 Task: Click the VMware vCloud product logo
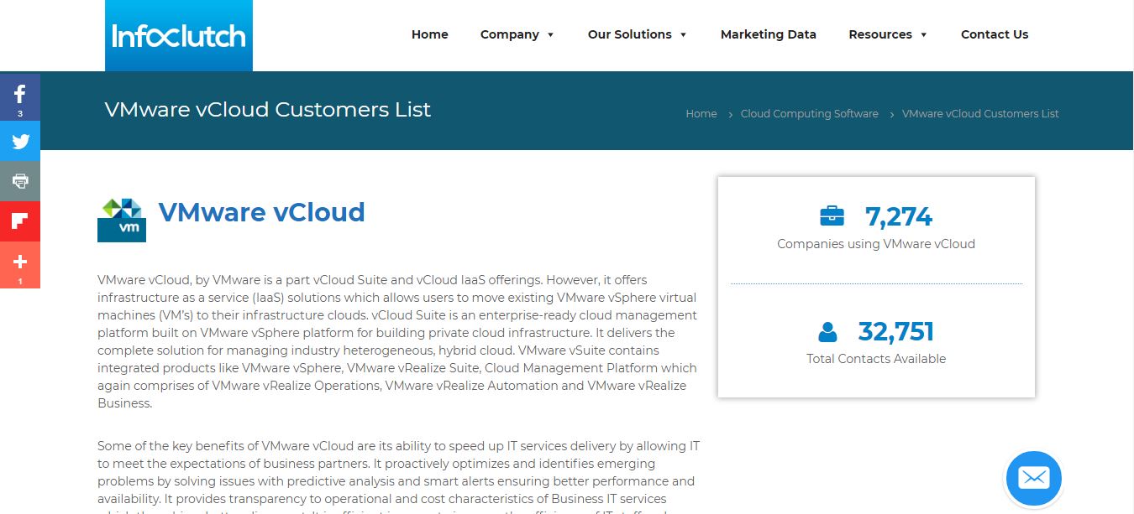click(x=122, y=220)
